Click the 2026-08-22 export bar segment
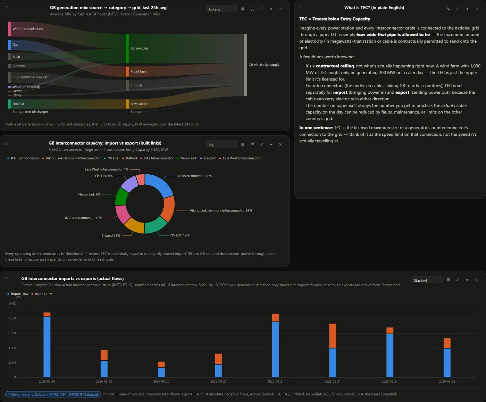Image resolution: width=486 pixels, height=402 pixels. click(447, 343)
